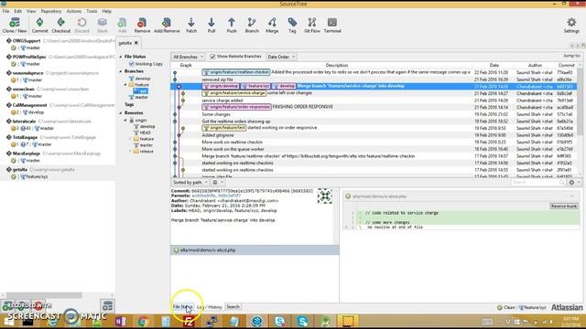
Task: Create a new Branch from toolbar
Action: (x=252, y=26)
